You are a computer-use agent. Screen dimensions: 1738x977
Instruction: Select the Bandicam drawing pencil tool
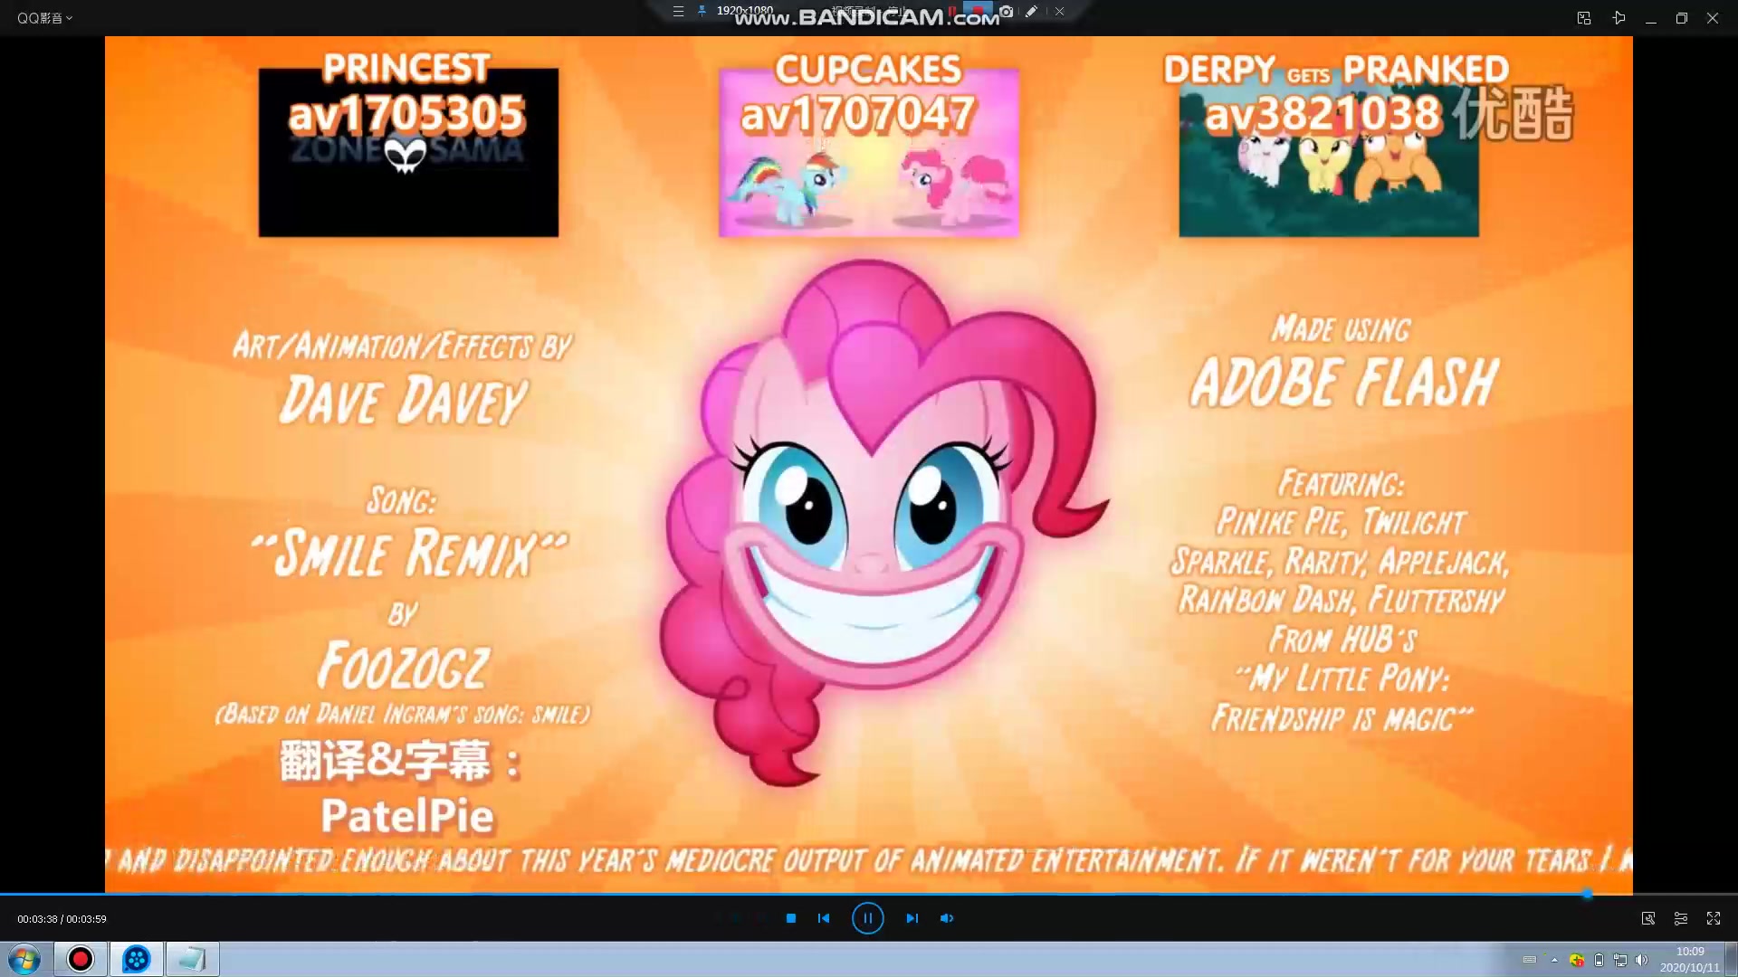pyautogui.click(x=1031, y=12)
